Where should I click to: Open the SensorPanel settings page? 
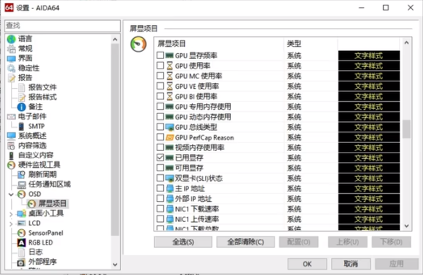(46, 233)
